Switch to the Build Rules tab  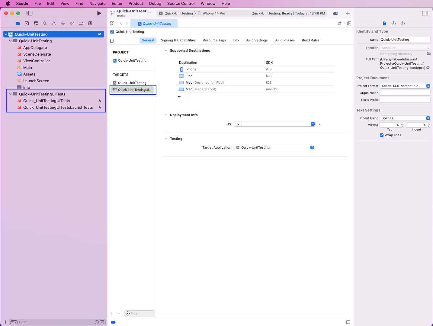coord(310,40)
